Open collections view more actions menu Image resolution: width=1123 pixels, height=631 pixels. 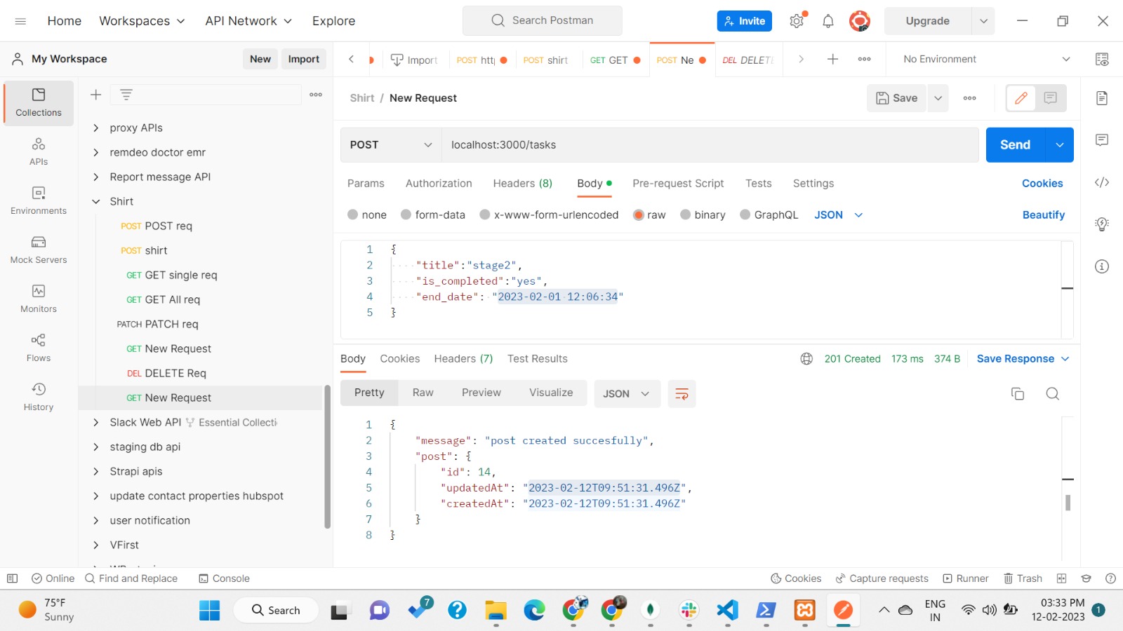316,95
